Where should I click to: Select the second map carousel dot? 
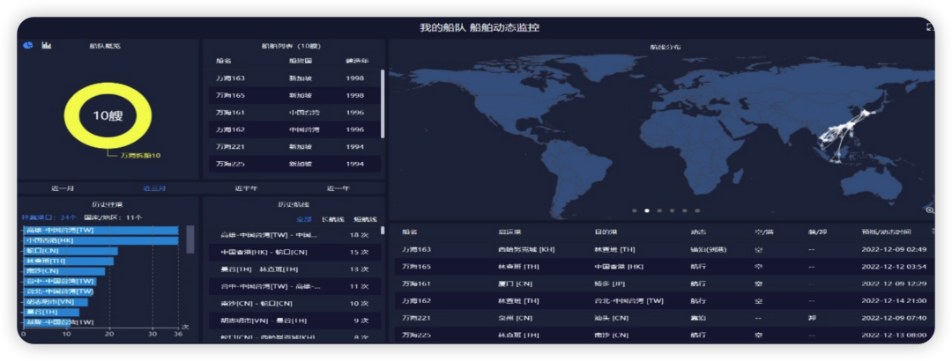[x=646, y=210]
